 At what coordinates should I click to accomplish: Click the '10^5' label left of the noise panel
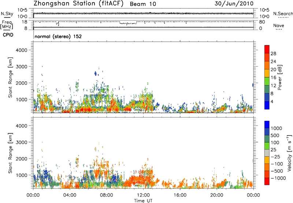click(22, 10)
